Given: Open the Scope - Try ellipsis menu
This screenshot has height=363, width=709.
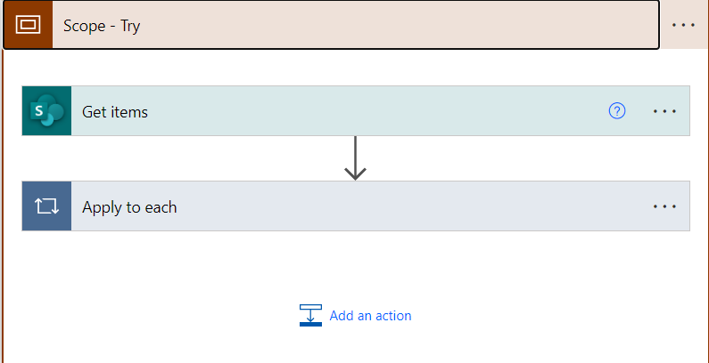Looking at the screenshot, I should [683, 25].
